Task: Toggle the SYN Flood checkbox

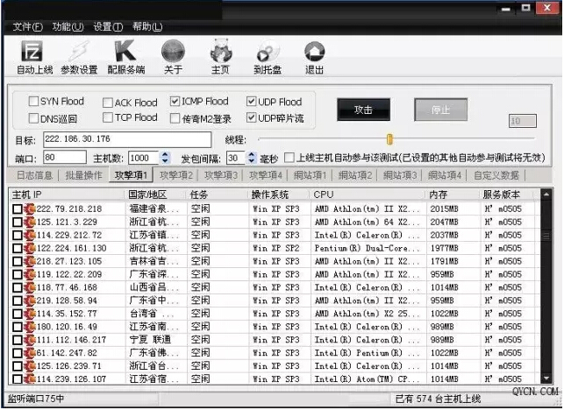Action: [x=33, y=102]
